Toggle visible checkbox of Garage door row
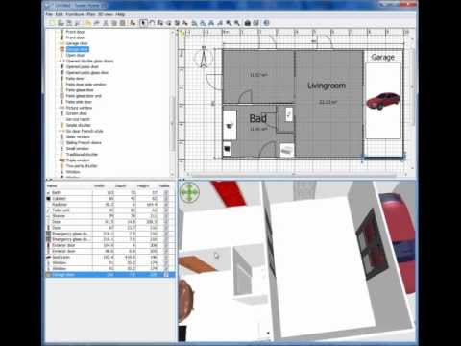Image resolution: width=461 pixels, height=346 pixels. [166, 275]
